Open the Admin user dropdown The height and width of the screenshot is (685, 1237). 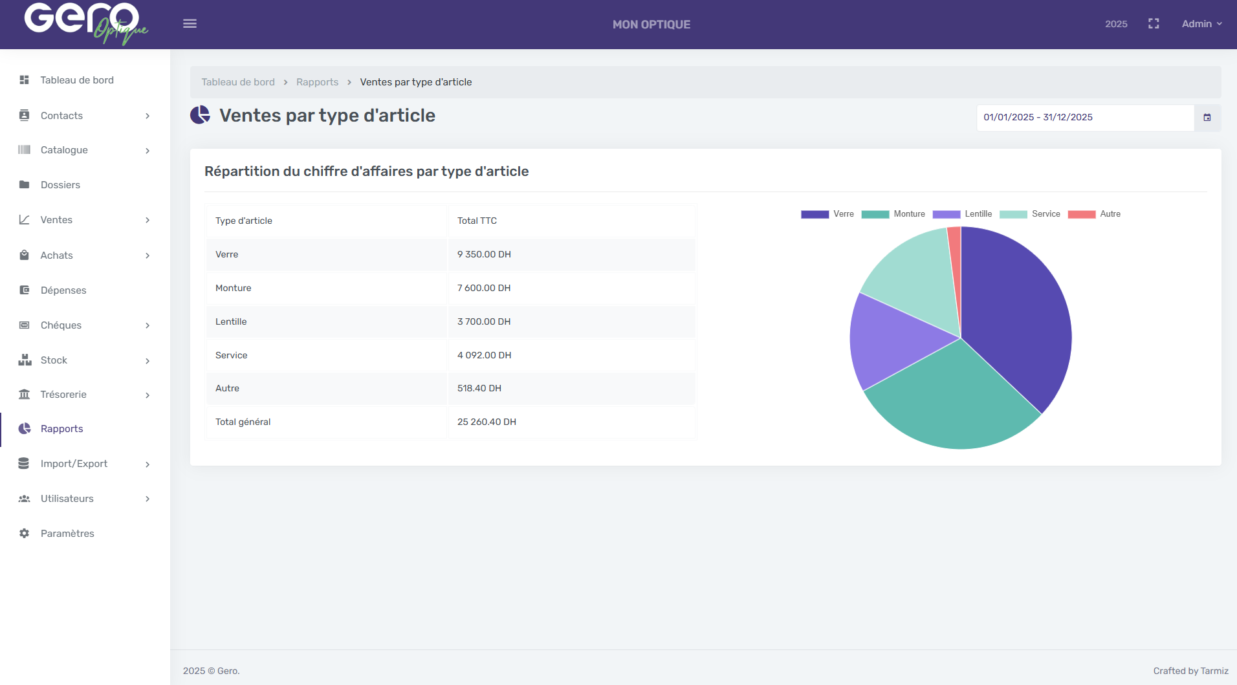(x=1201, y=24)
